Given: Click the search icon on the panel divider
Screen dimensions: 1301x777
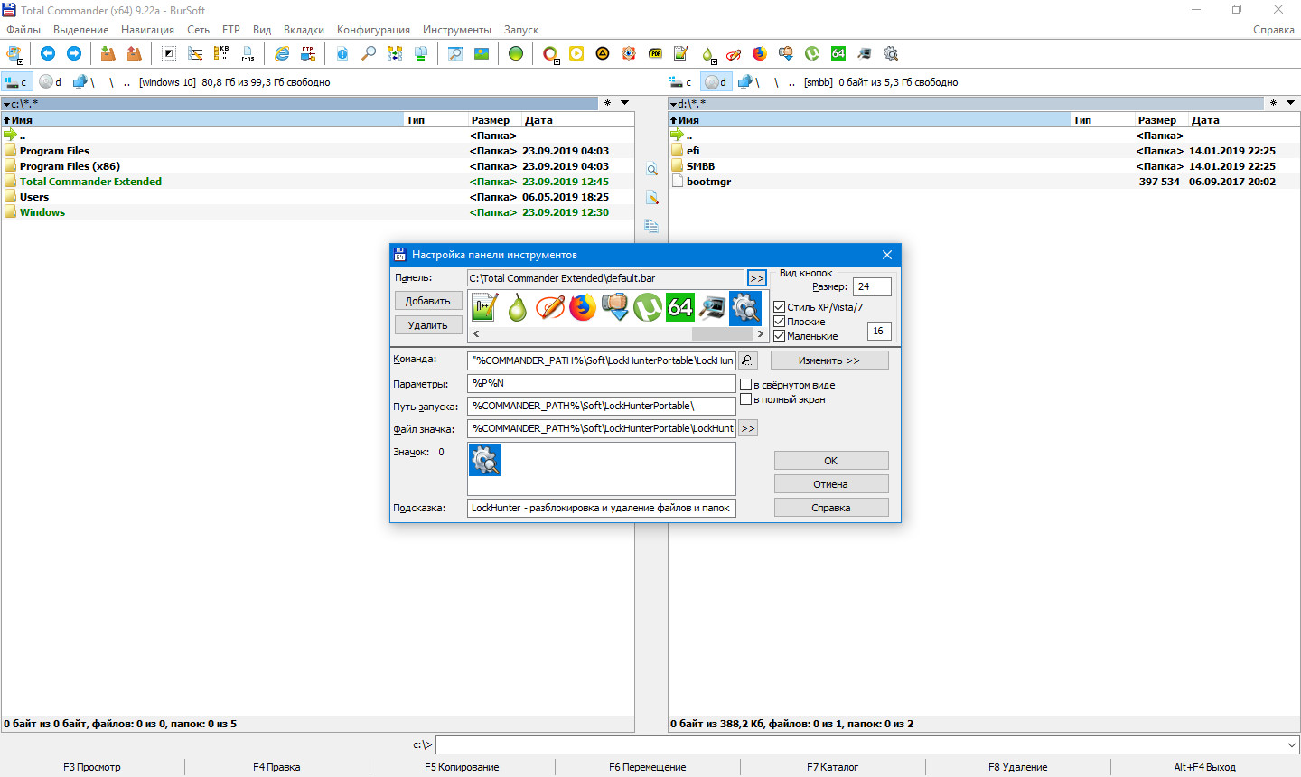Looking at the screenshot, I should point(651,169).
